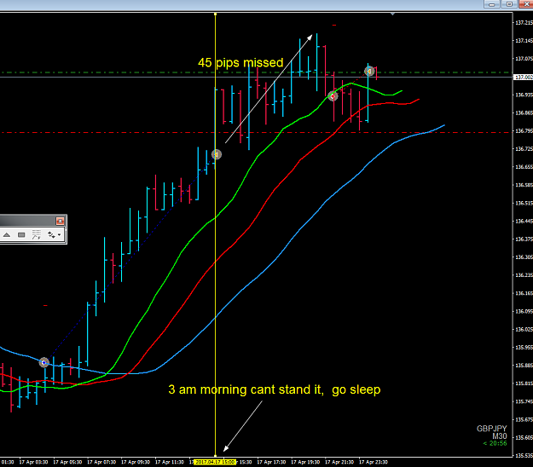Image resolution: width=533 pixels, height=467 pixels.
Task: Select the '3 am morning cant stand it, go sleep' label
Action: click(275, 389)
